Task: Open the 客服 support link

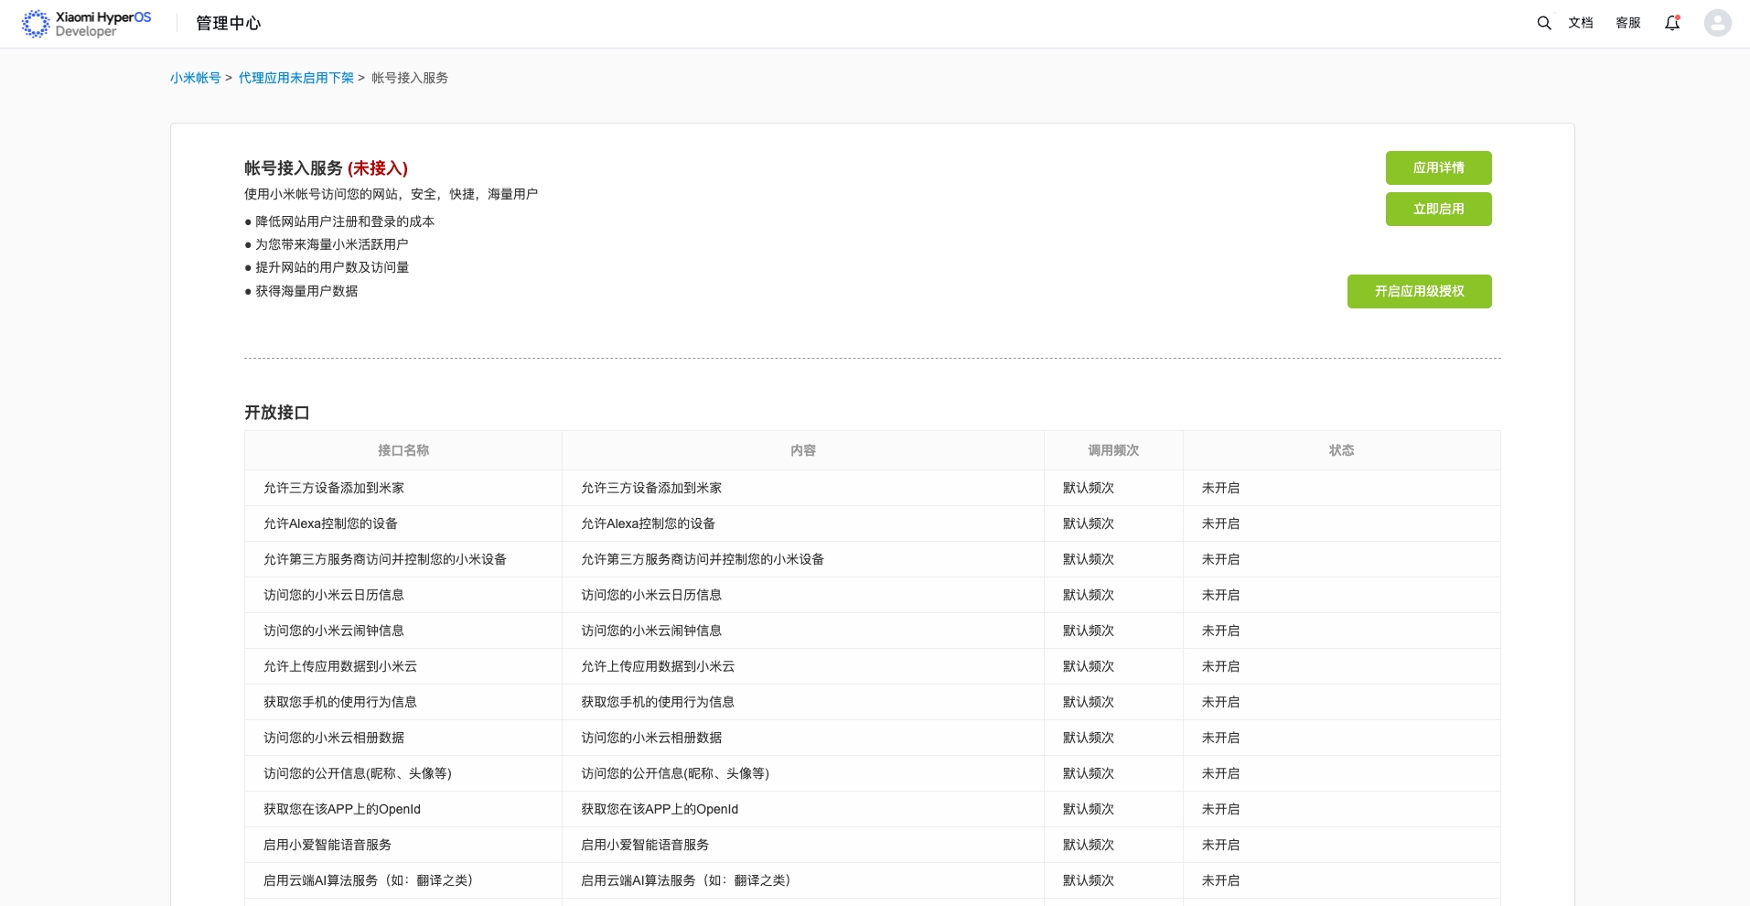Action: (1627, 23)
